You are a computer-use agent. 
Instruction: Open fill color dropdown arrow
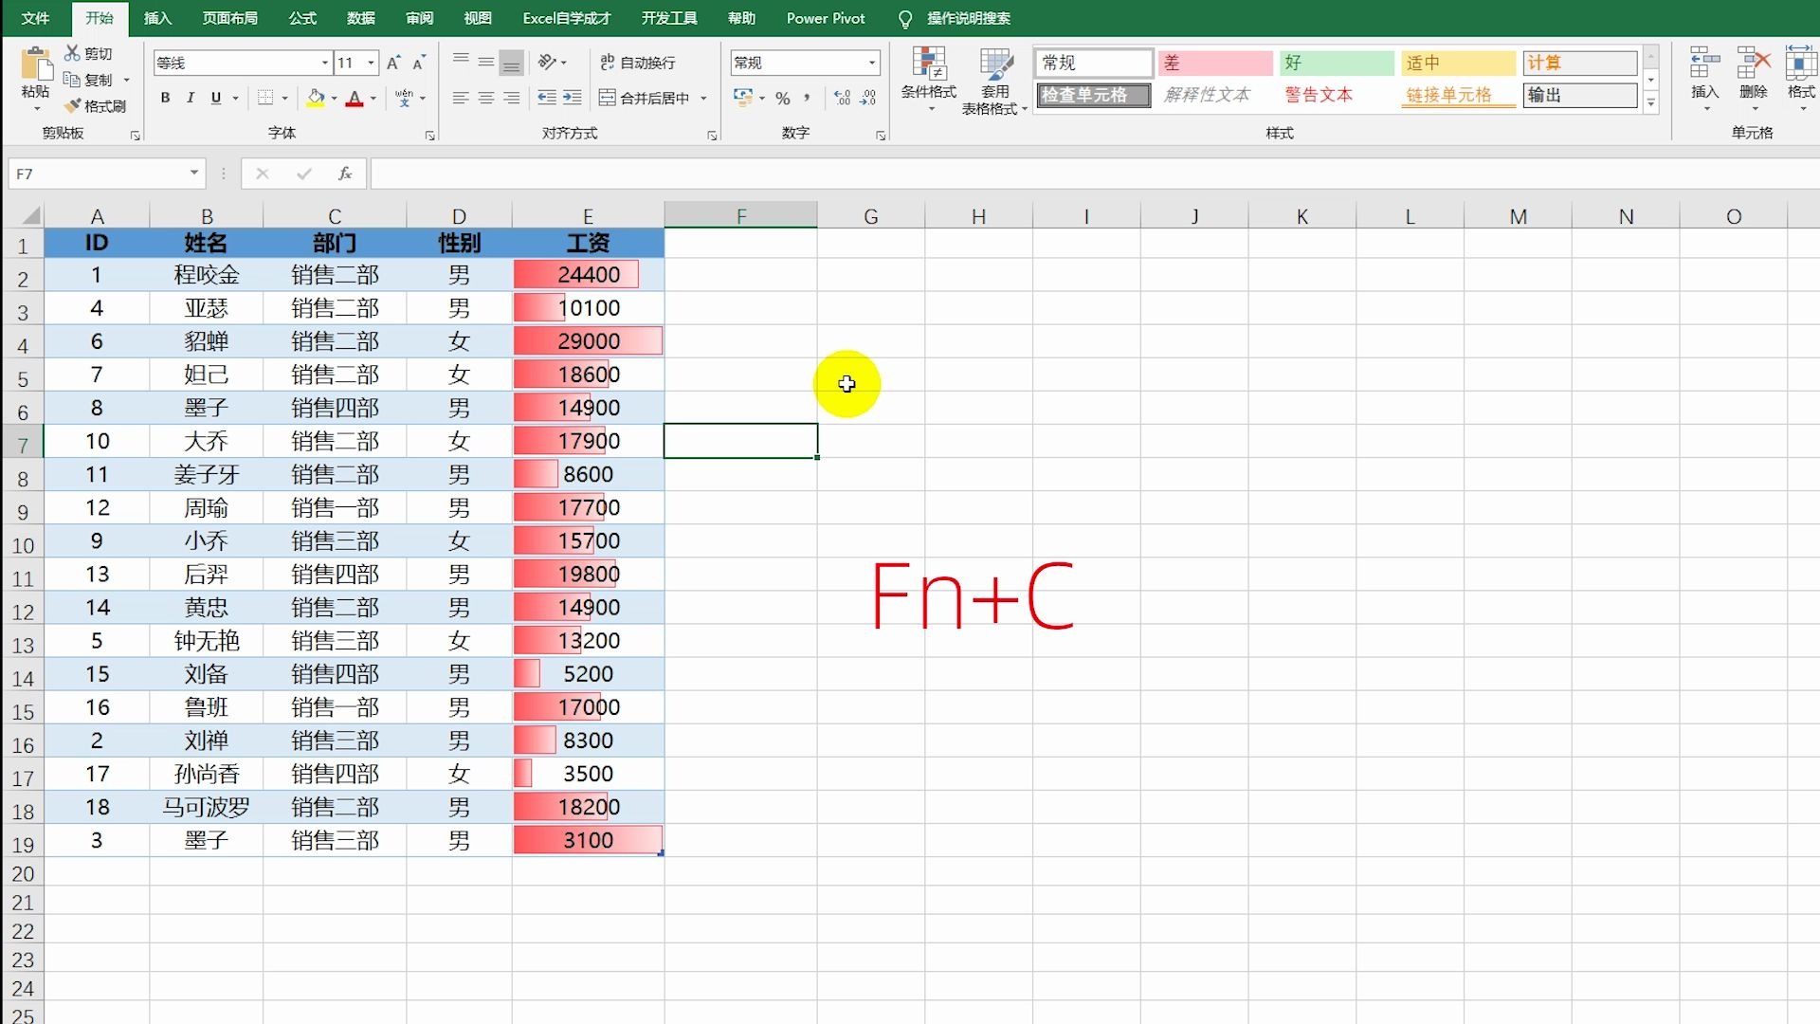tap(334, 98)
